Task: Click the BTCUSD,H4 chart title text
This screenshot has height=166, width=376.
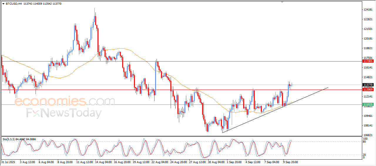Action: [x=13, y=4]
